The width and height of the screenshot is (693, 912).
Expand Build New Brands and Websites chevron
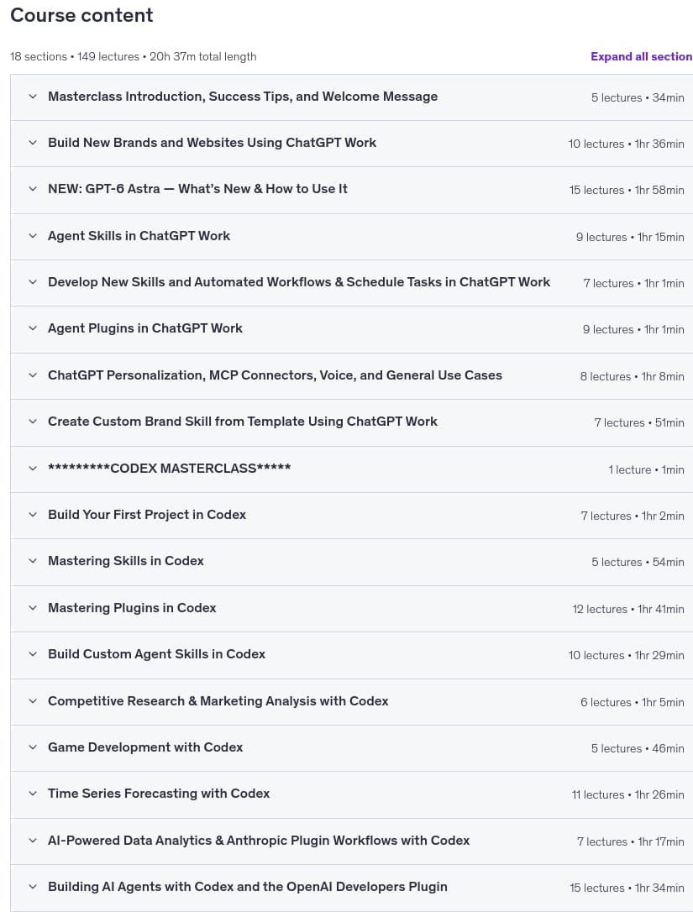33,143
